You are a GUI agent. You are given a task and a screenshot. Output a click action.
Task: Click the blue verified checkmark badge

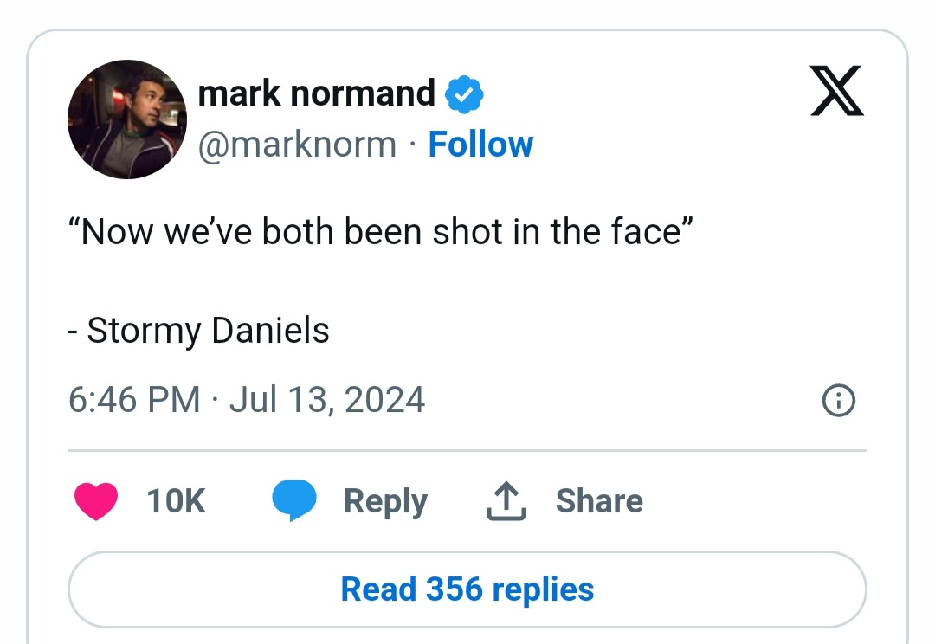(x=465, y=94)
